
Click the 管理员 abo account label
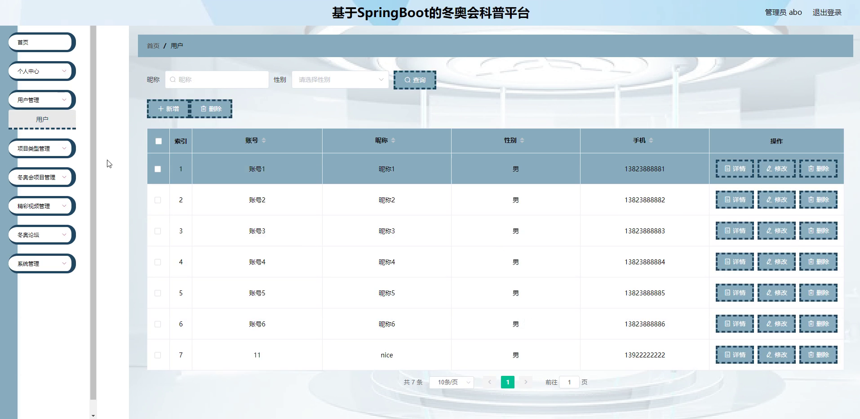pyautogui.click(x=783, y=13)
